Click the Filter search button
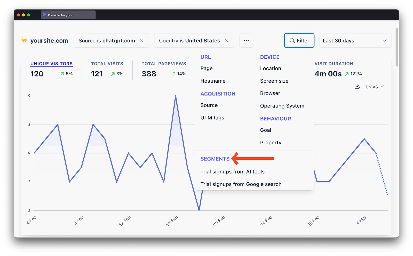 [299, 41]
